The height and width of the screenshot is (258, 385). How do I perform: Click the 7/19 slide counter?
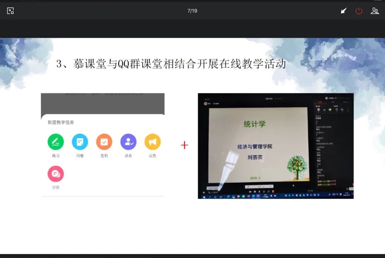(x=192, y=11)
